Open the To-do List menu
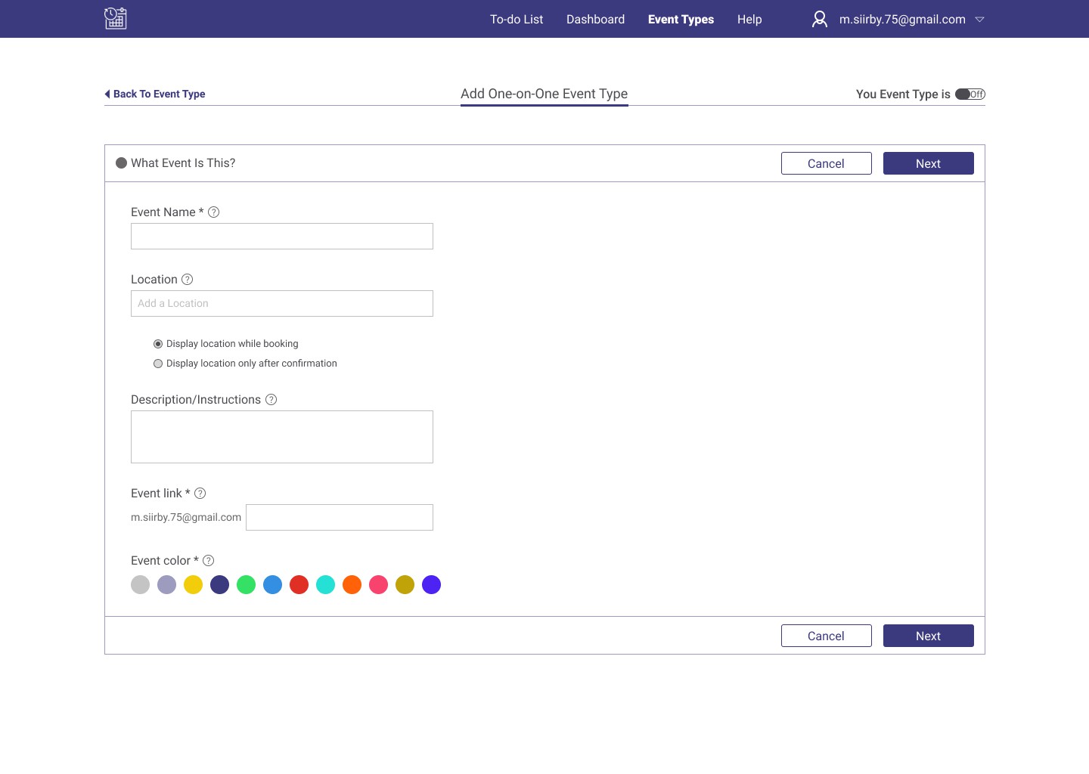Image resolution: width=1089 pixels, height=774 pixels. (517, 20)
